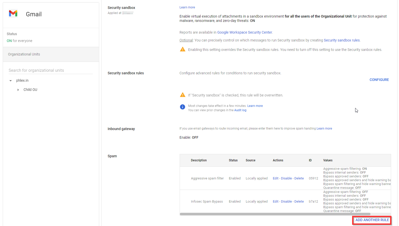
Task: Open the Organizational Units section
Action: point(24,54)
